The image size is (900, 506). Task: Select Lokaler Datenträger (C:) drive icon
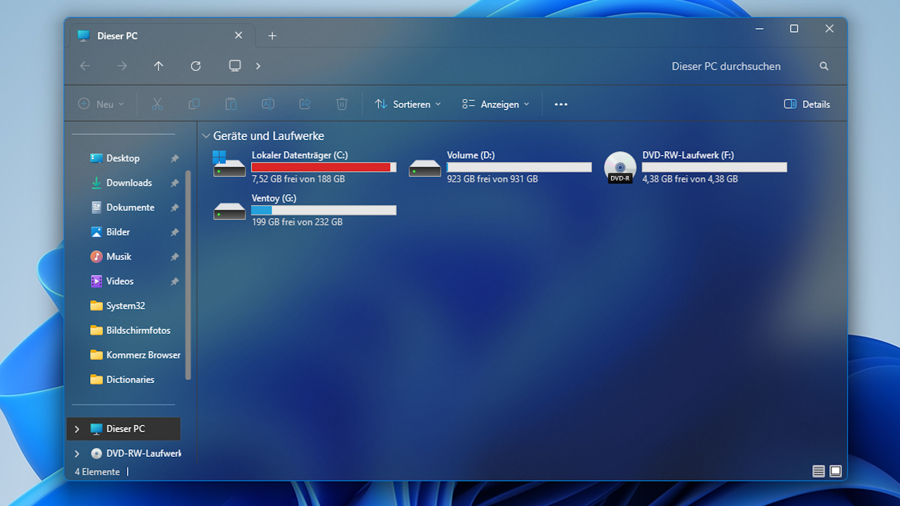pos(229,164)
